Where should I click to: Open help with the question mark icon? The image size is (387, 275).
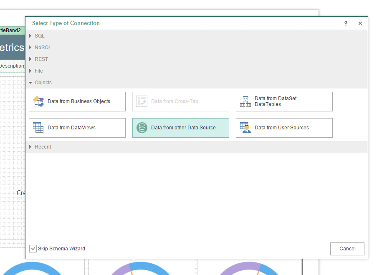(346, 23)
